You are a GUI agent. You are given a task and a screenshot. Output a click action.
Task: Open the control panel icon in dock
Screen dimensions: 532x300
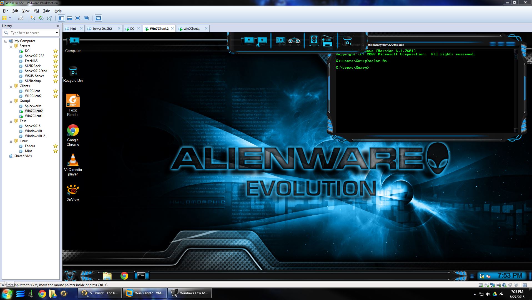280,41
